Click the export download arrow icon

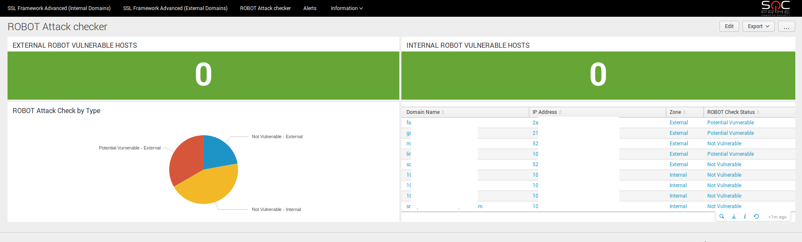[734, 216]
